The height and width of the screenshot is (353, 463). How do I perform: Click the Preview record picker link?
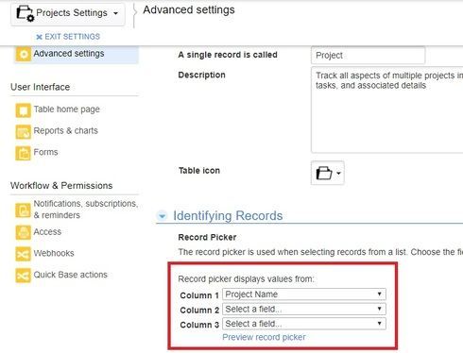click(264, 337)
